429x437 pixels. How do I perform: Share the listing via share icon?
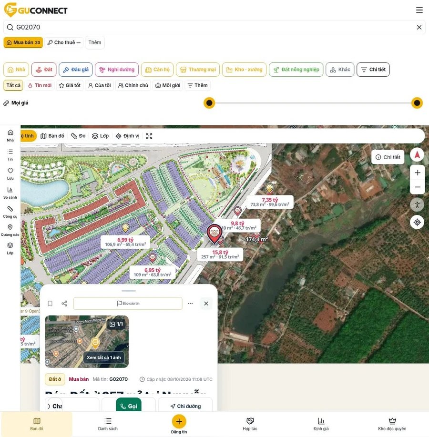click(x=64, y=304)
